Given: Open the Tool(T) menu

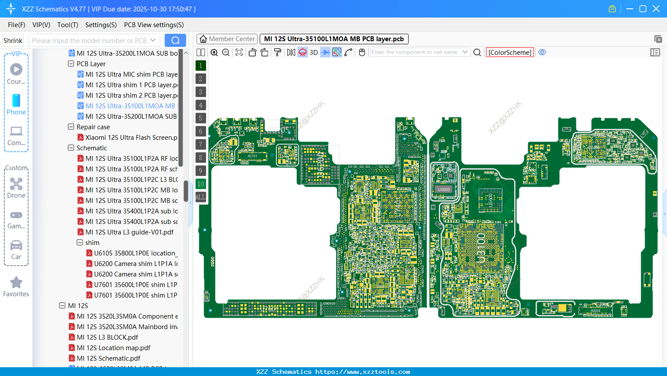Looking at the screenshot, I should (x=67, y=25).
